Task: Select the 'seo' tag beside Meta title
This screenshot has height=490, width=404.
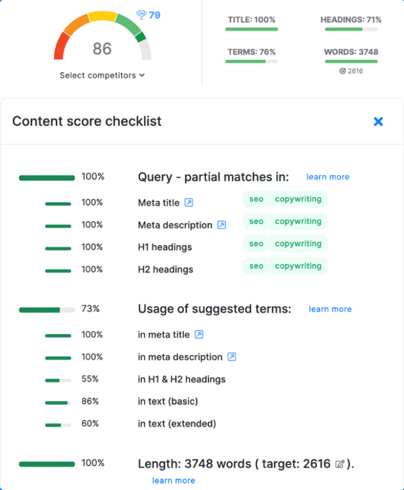Action: (x=256, y=199)
